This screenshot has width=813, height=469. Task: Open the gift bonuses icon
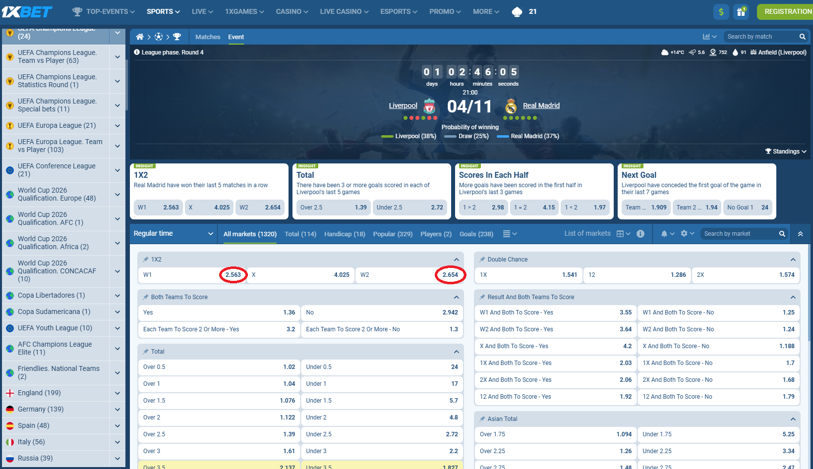click(741, 11)
